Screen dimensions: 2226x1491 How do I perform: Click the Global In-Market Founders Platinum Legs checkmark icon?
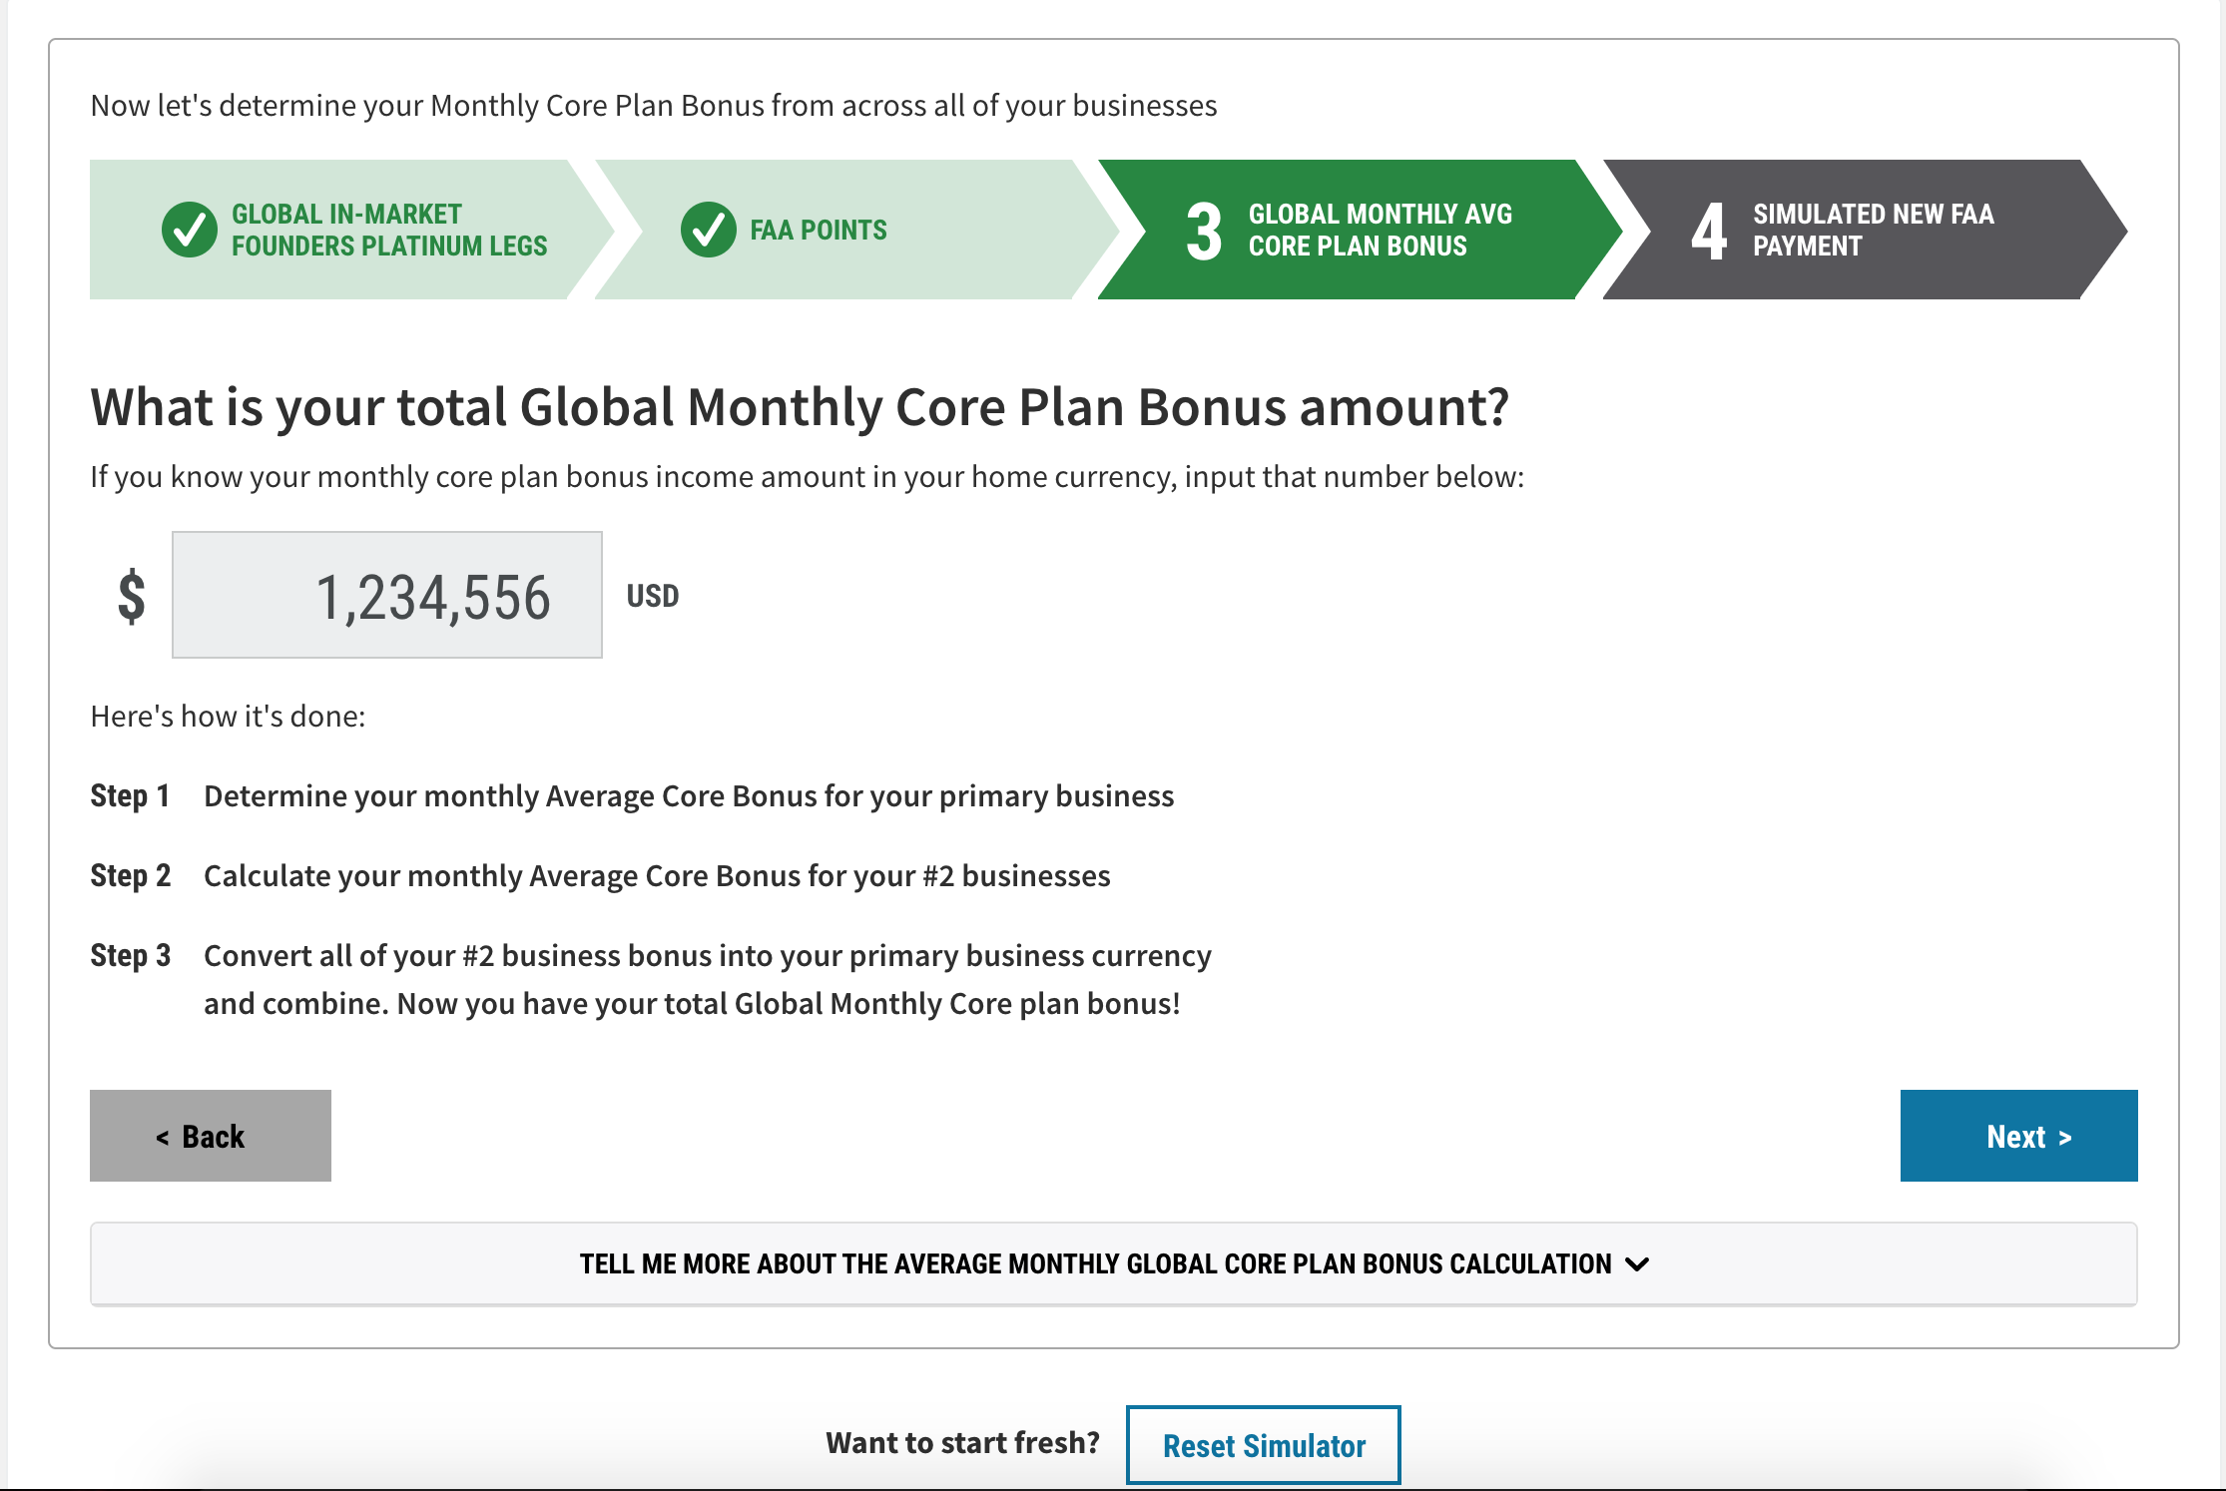coord(189,230)
